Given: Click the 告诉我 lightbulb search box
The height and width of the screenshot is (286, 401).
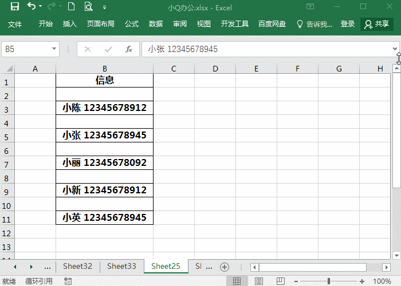Looking at the screenshot, I should pyautogui.click(x=314, y=24).
